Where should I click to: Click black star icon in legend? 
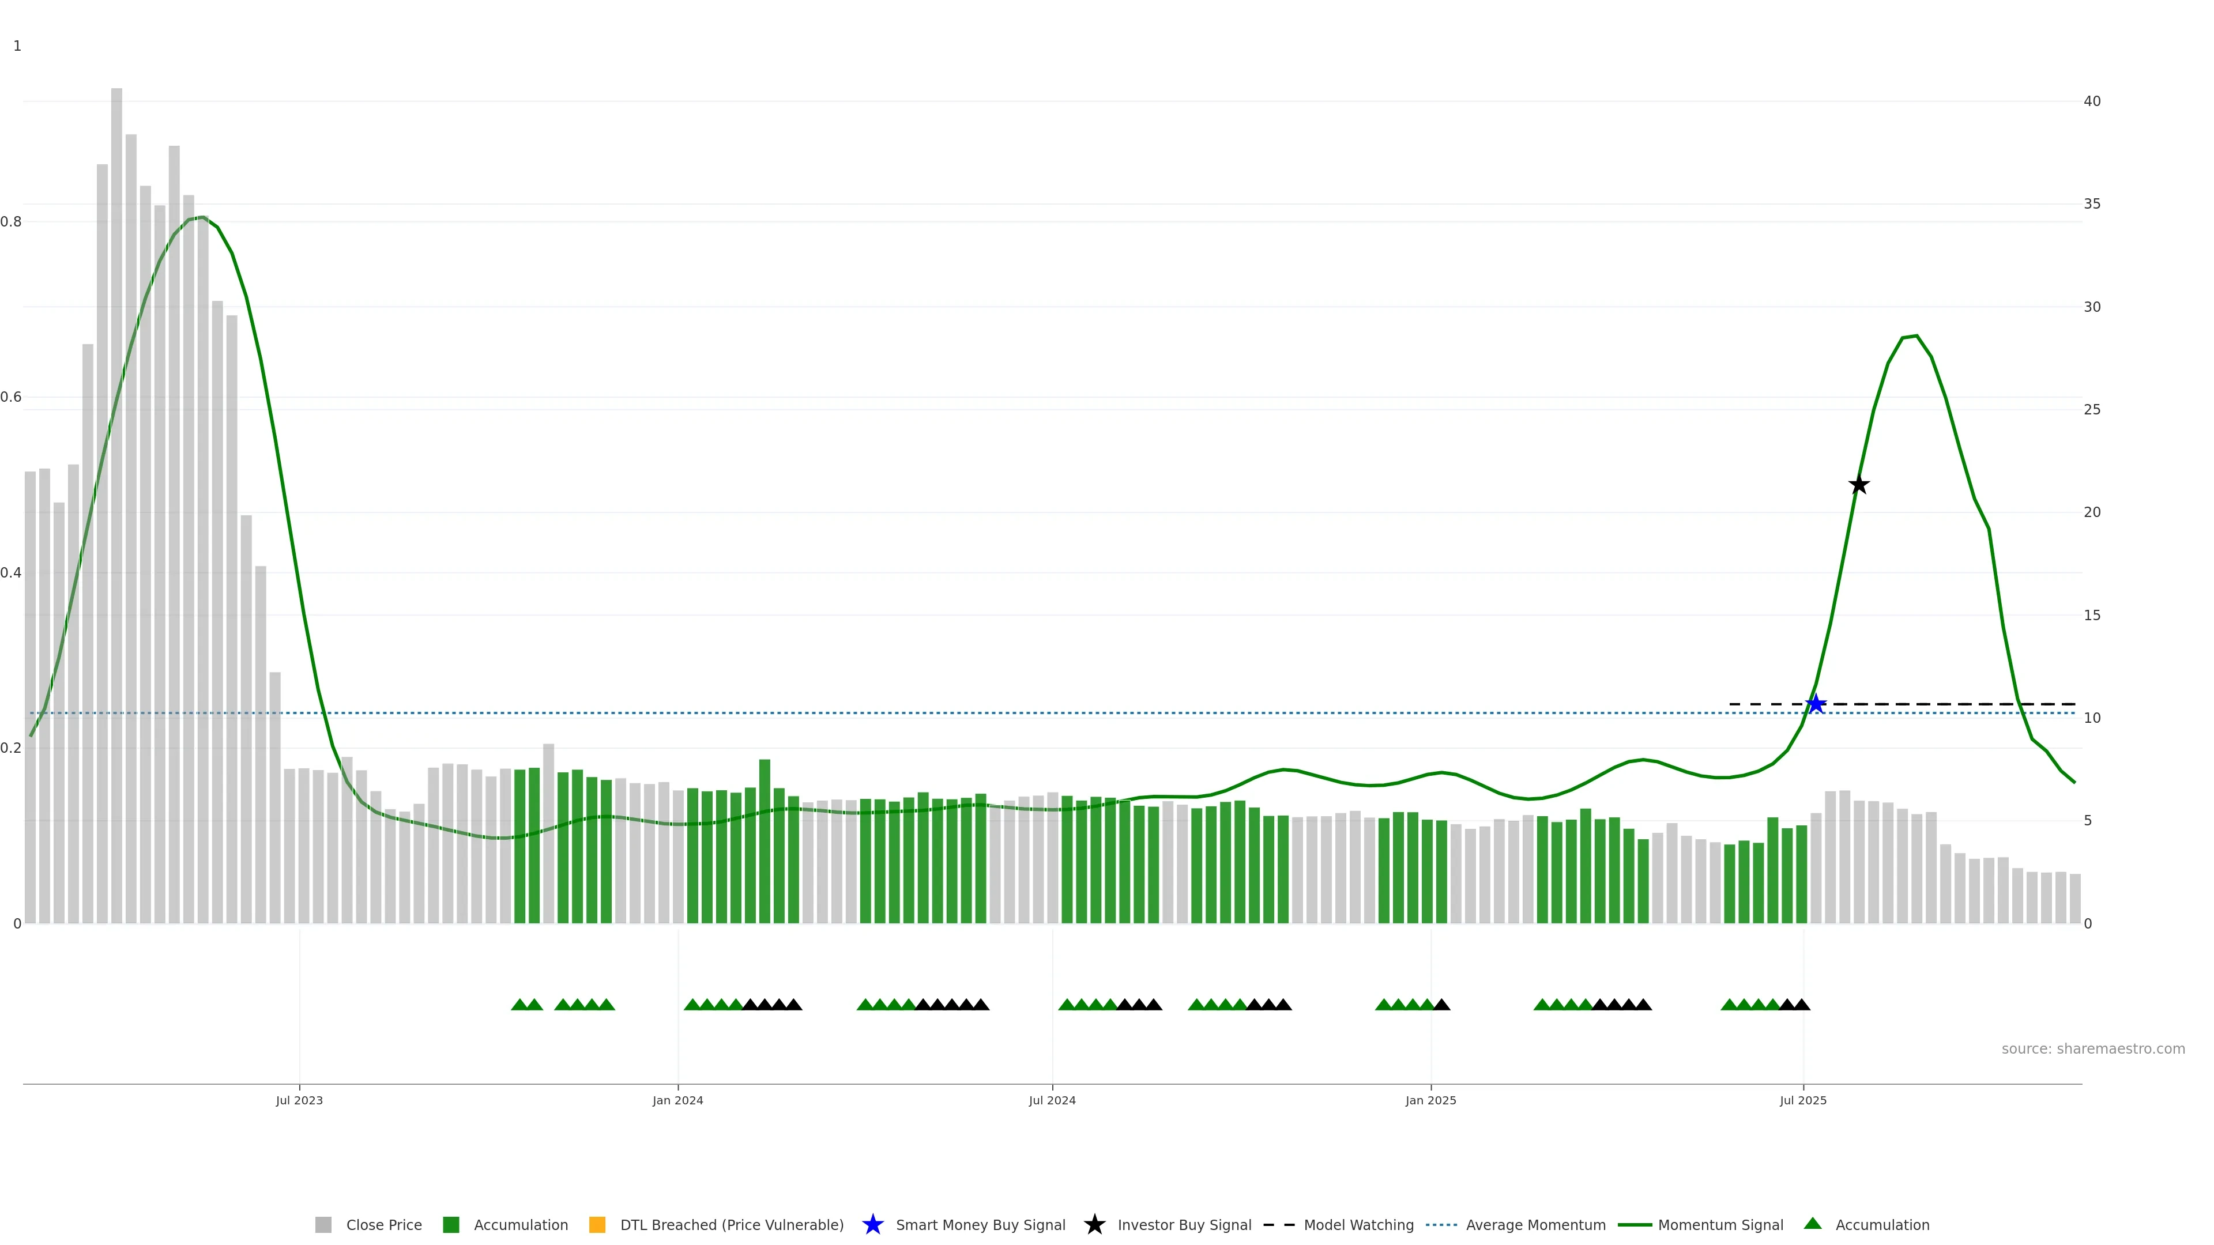tap(1094, 1224)
